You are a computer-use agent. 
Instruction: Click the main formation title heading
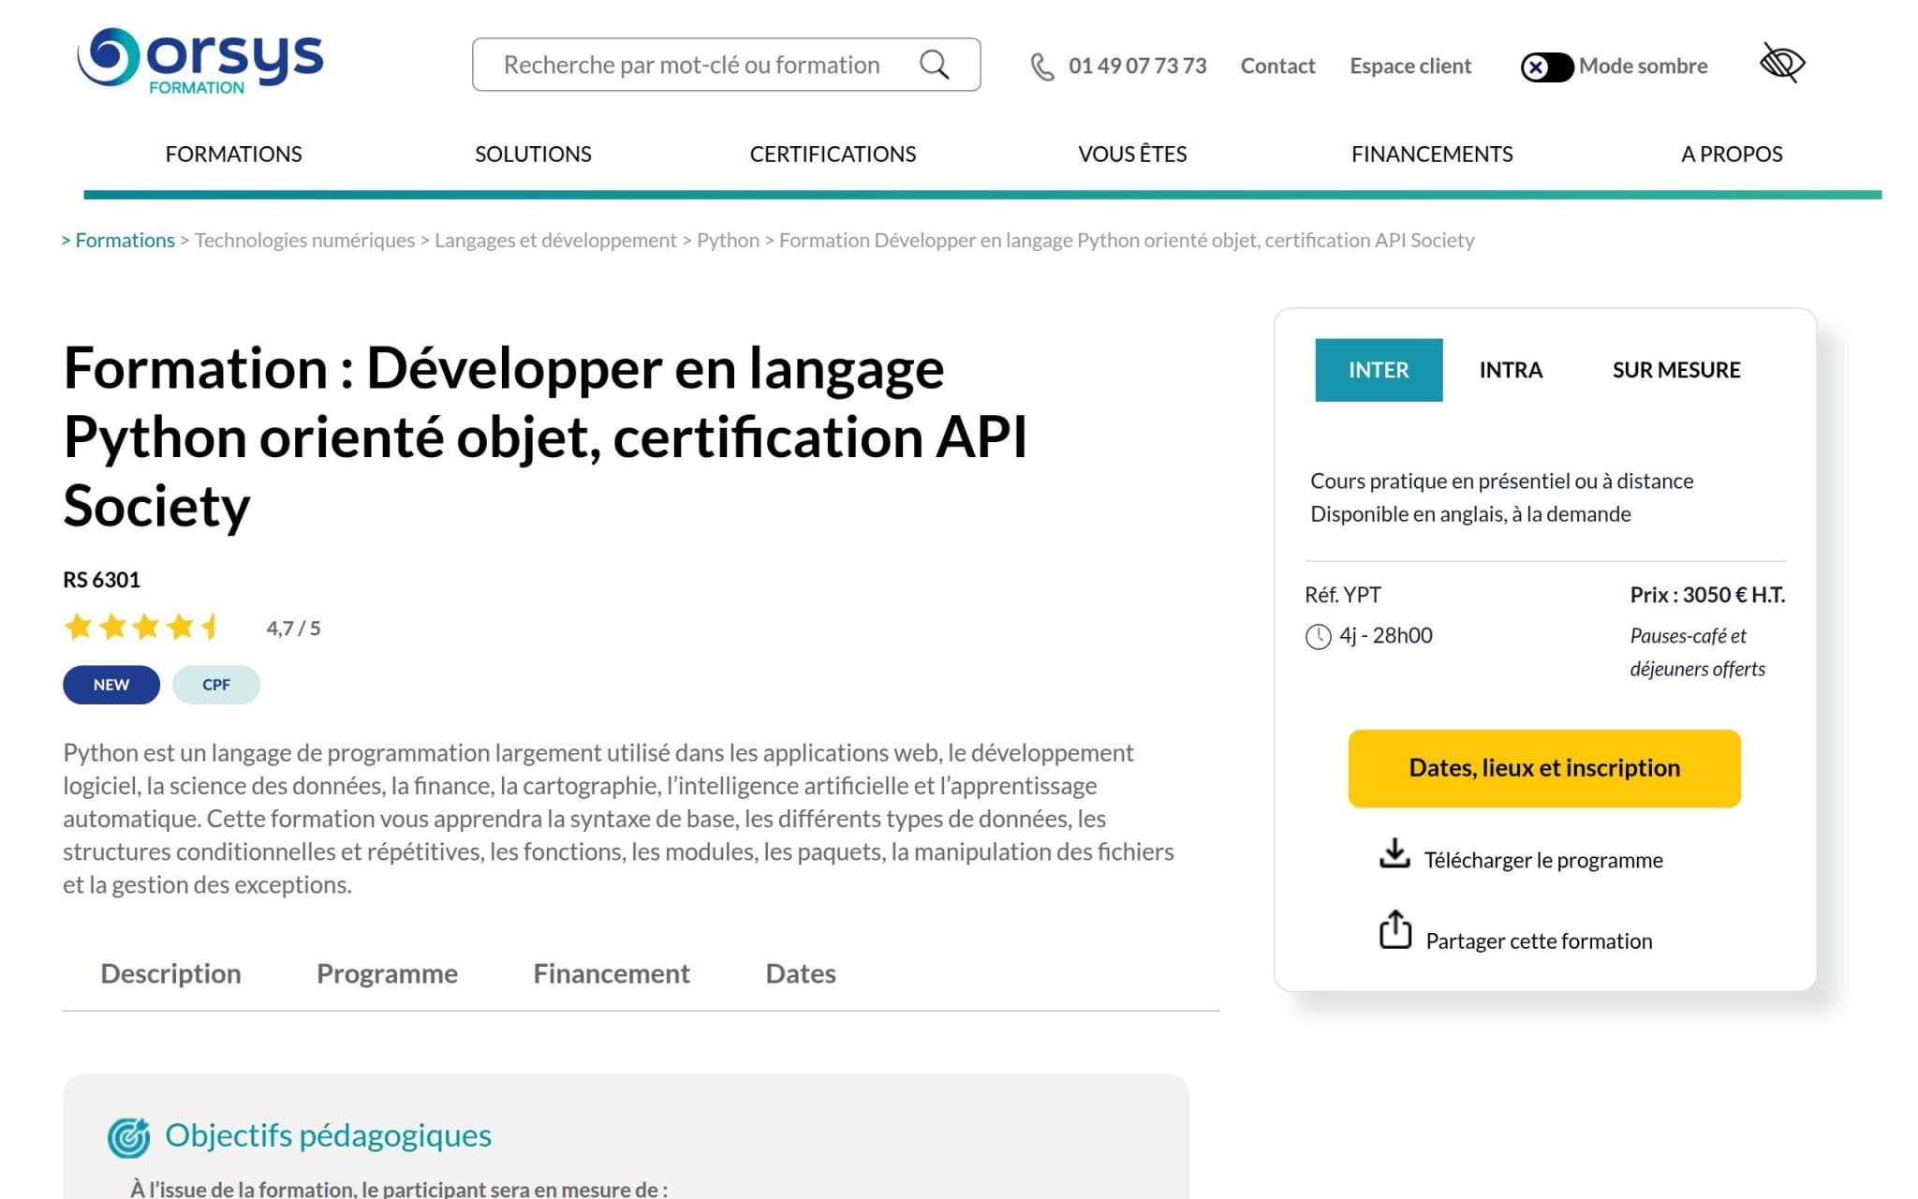[x=545, y=437]
